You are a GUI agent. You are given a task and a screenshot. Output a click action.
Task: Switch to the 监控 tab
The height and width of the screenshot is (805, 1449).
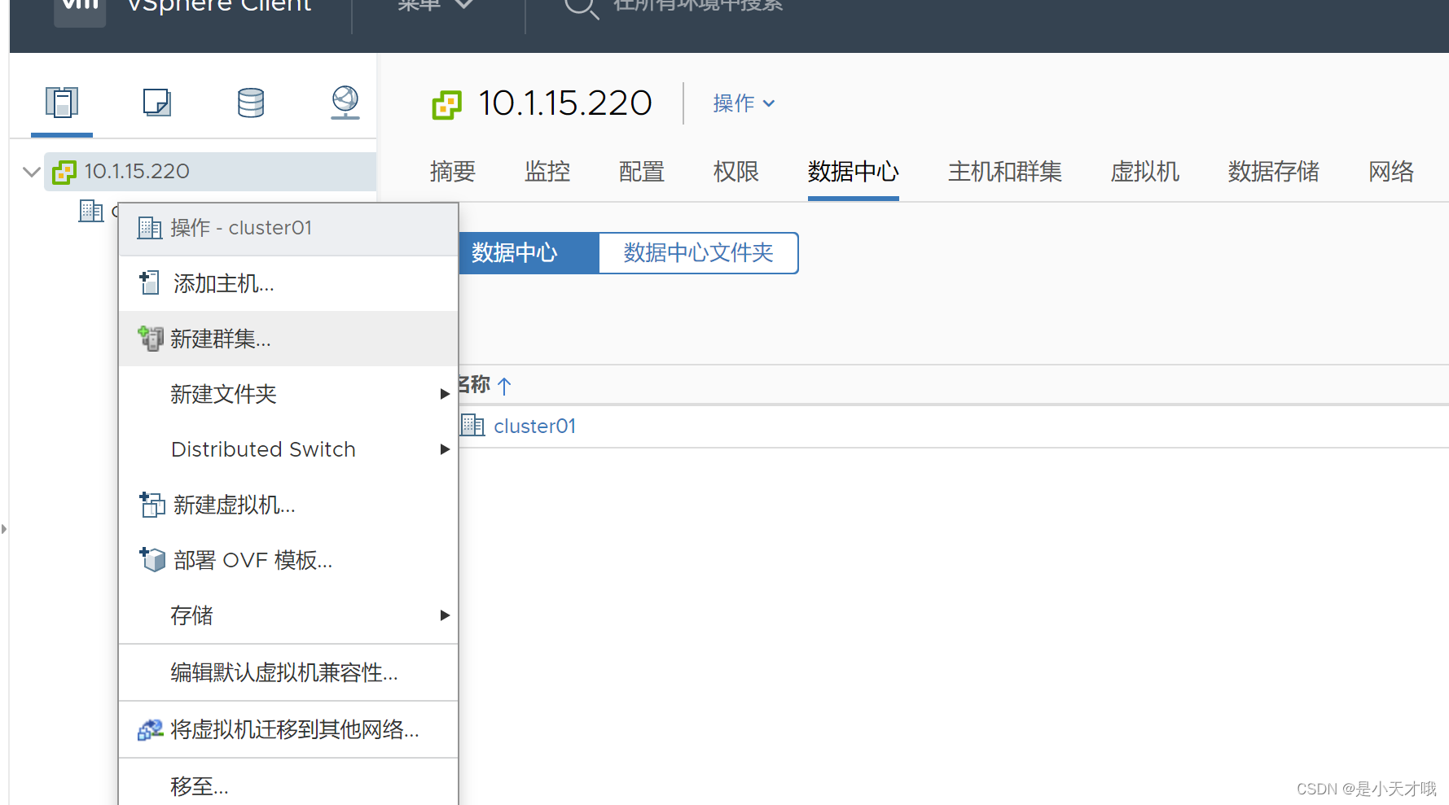point(547,172)
